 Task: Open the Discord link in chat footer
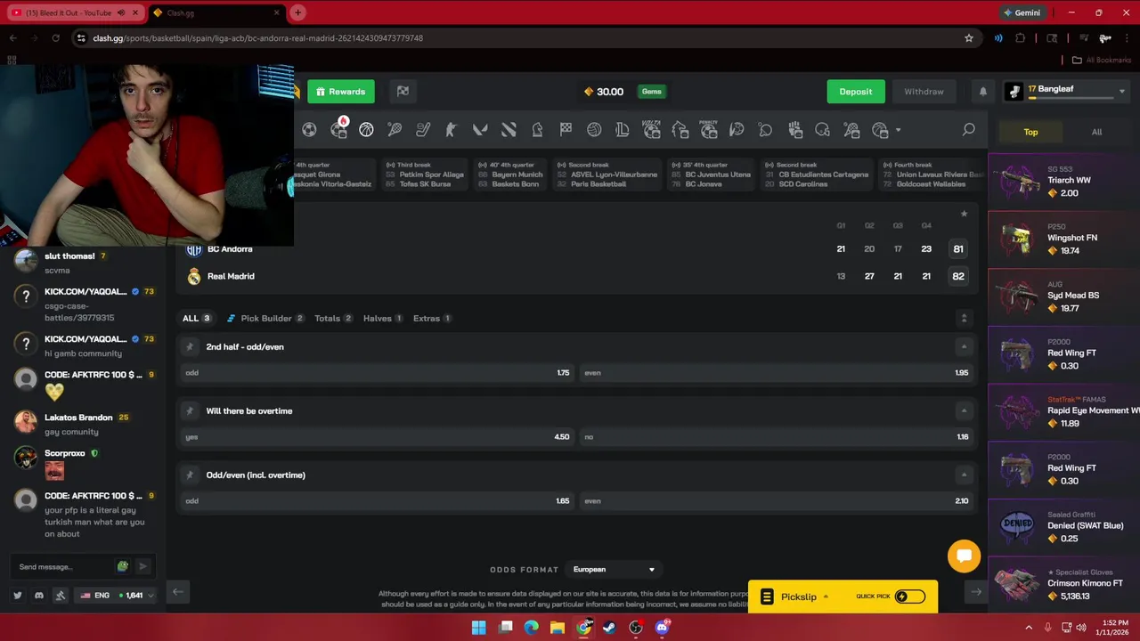click(x=38, y=595)
